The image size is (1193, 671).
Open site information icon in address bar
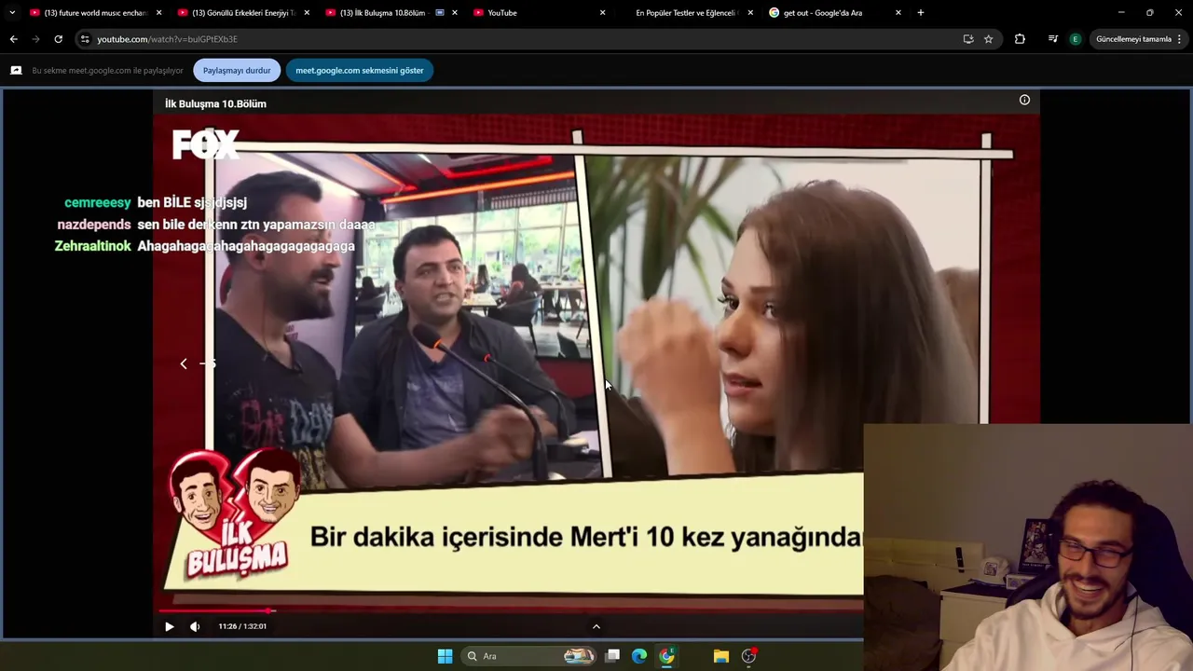click(85, 39)
